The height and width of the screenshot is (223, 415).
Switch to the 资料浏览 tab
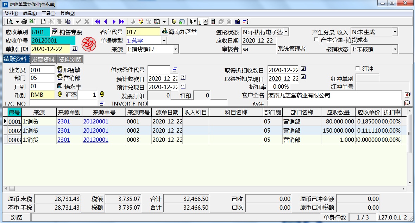click(70, 59)
